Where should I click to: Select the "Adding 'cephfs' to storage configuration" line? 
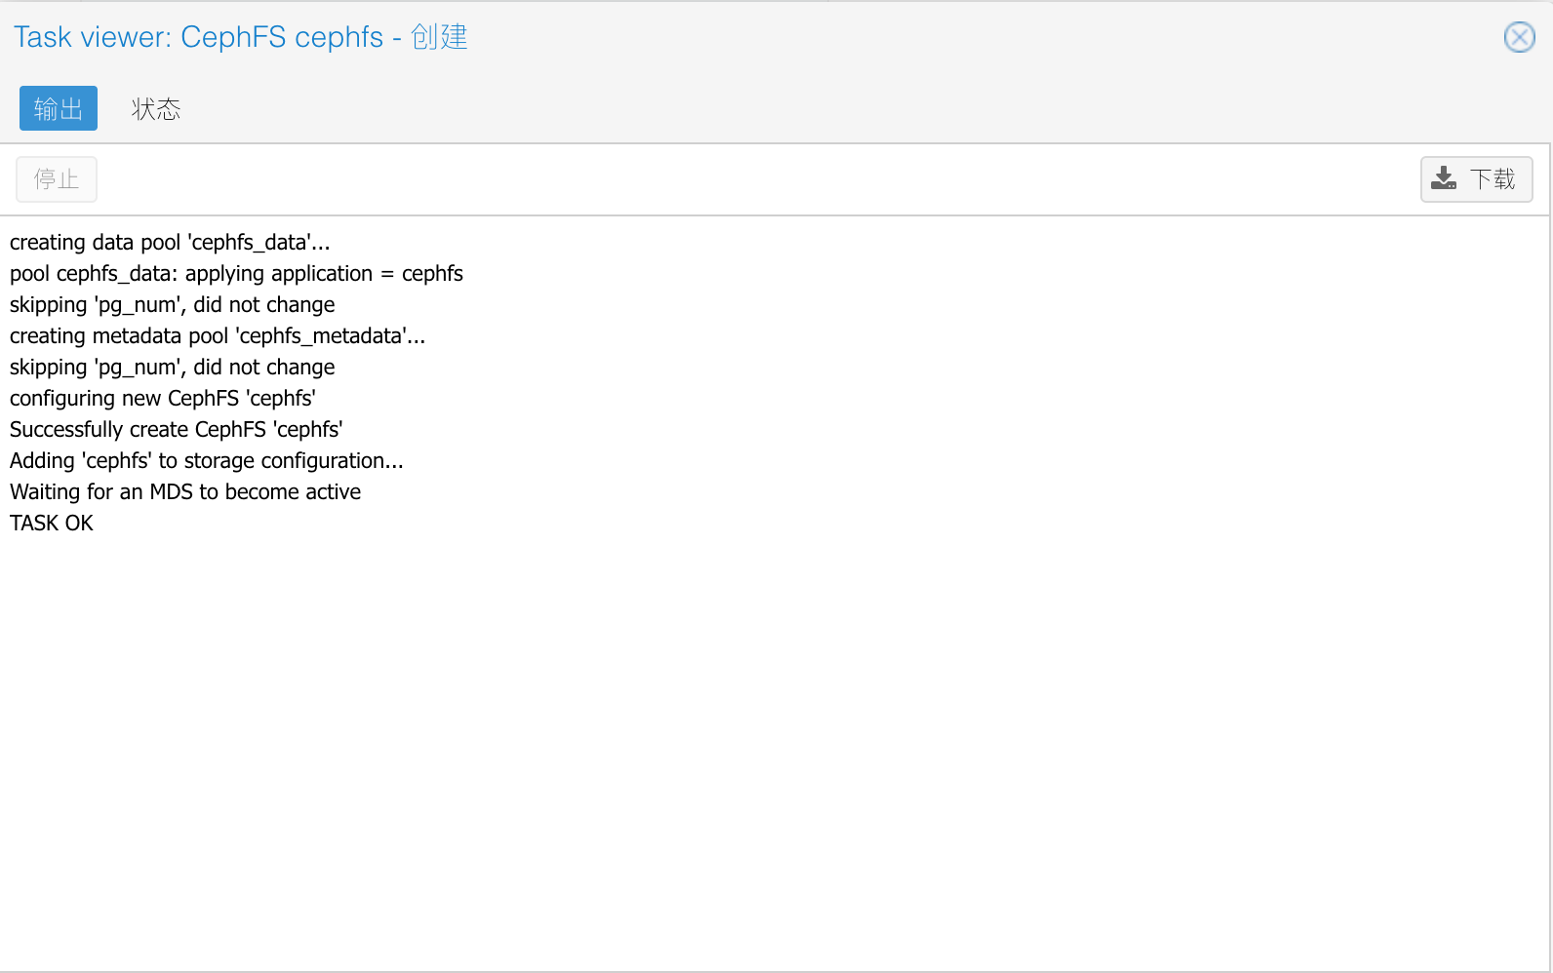[207, 460]
